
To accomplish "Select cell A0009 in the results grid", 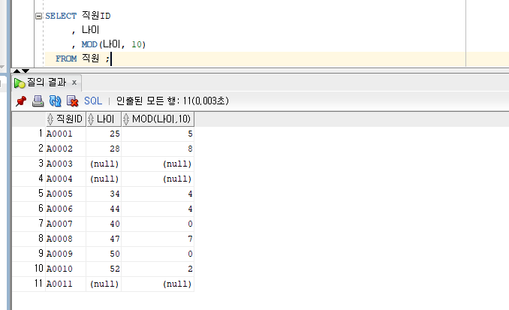I will click(65, 254).
